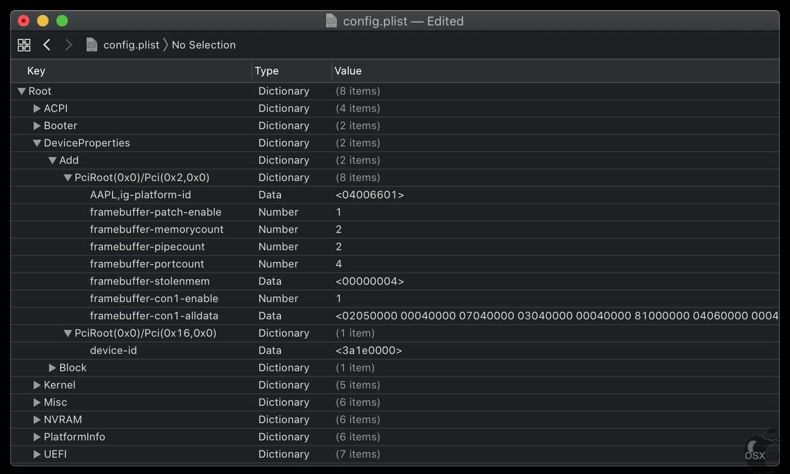790x474 pixels.
Task: Expand the NVRAM dictionary
Action: [37, 420]
